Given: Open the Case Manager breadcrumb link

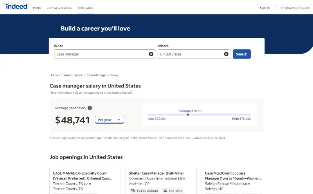Looking at the screenshot, I should click(x=97, y=75).
